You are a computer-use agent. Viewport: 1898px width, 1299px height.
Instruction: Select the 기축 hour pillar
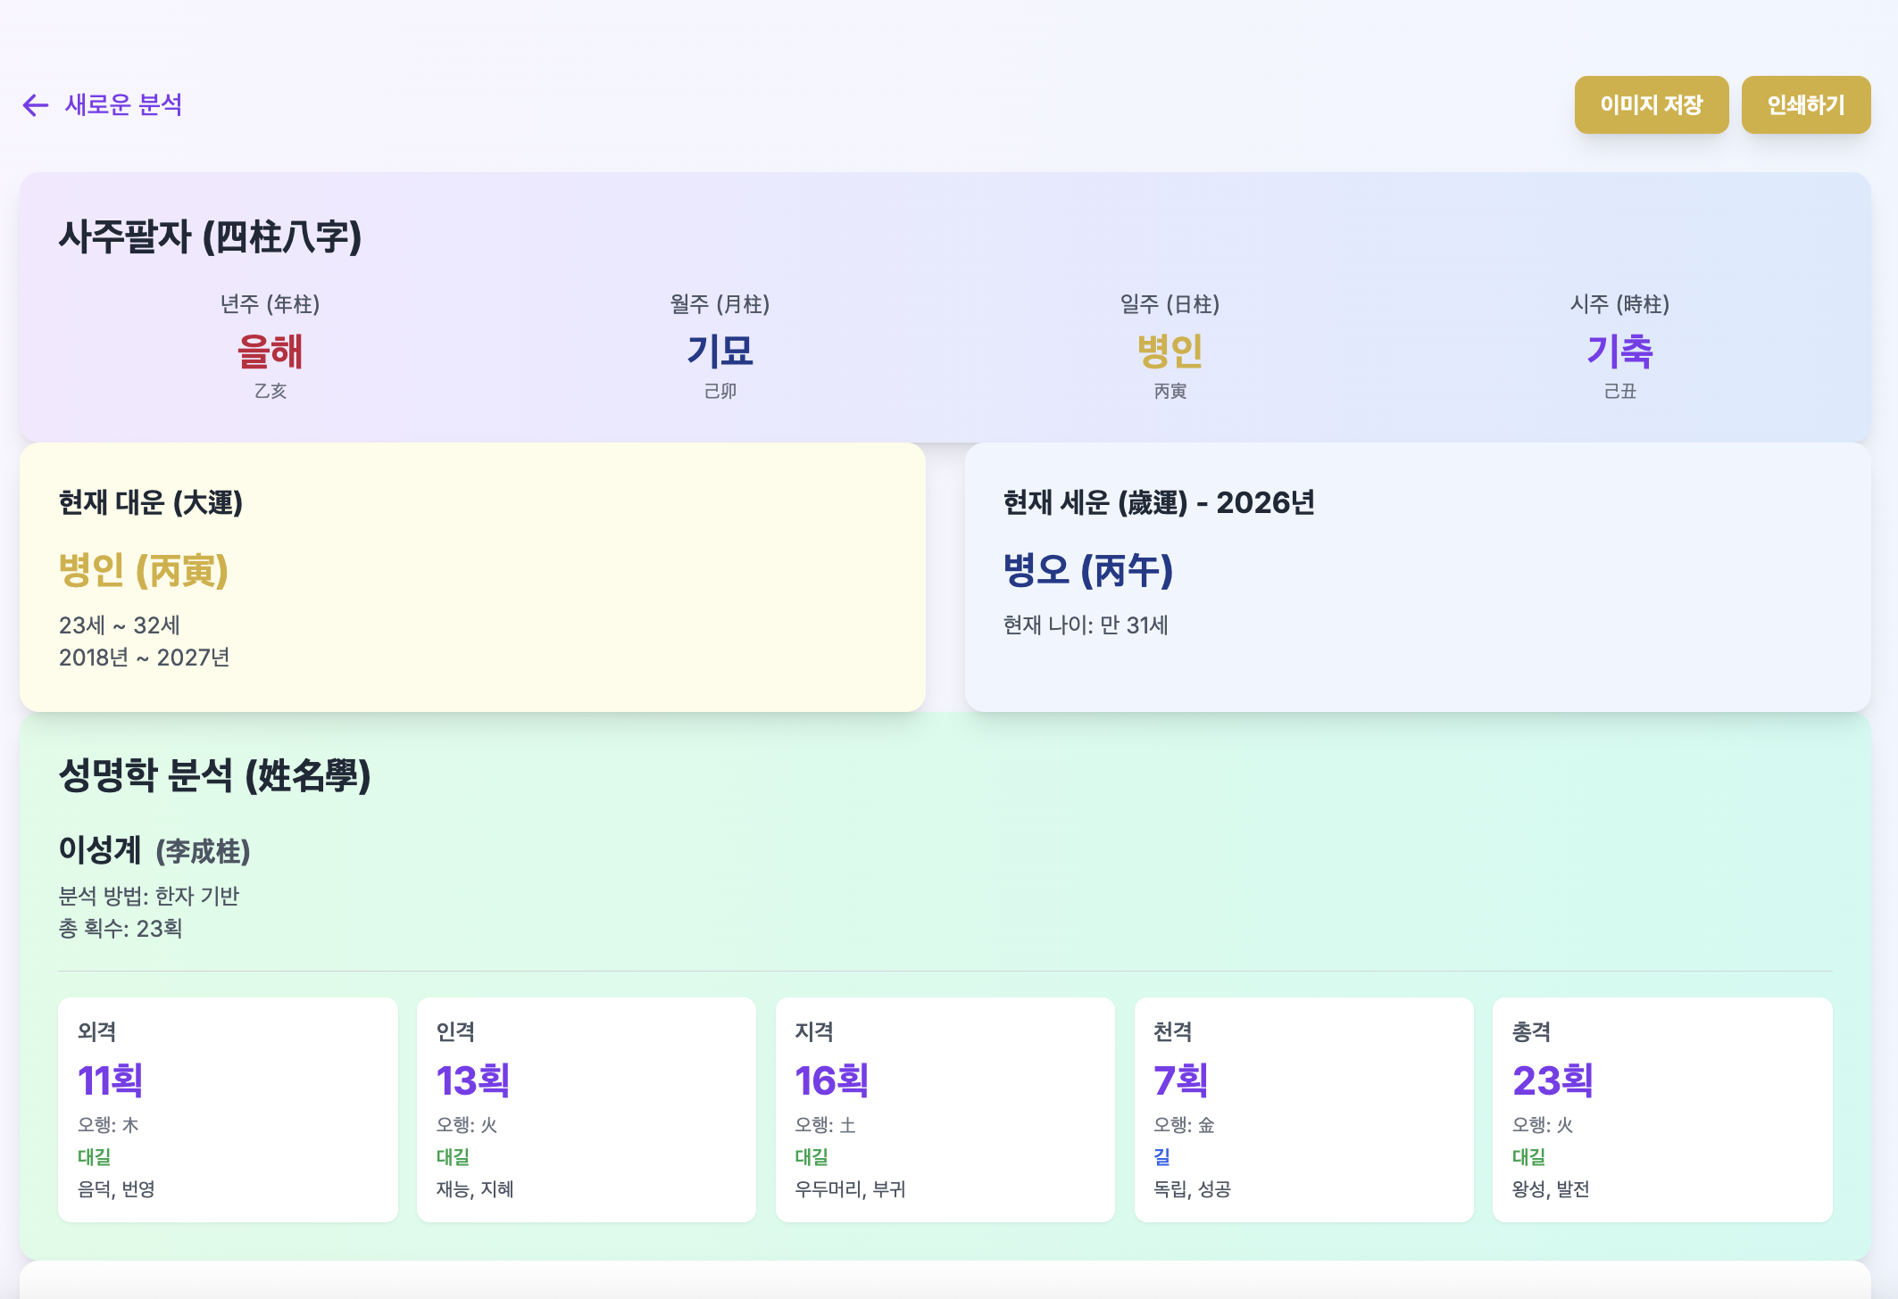(x=1621, y=352)
